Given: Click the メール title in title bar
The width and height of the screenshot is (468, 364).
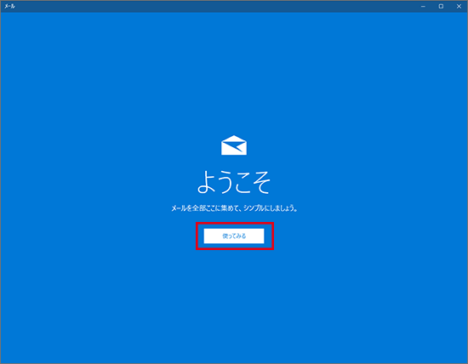Looking at the screenshot, I should [x=9, y=6].
